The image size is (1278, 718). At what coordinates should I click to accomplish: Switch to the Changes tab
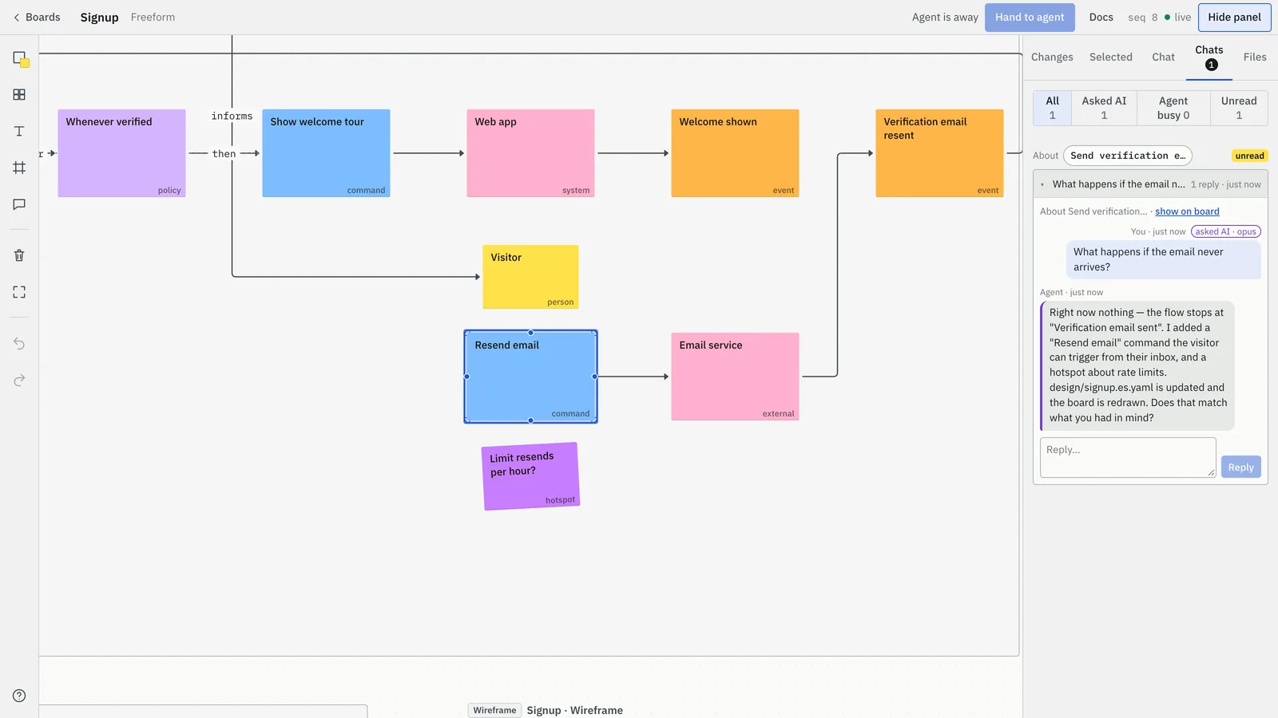tap(1052, 57)
